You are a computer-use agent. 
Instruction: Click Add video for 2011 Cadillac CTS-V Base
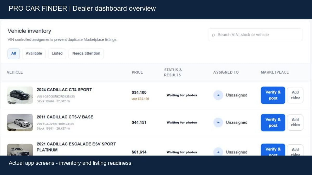[x=295, y=122]
